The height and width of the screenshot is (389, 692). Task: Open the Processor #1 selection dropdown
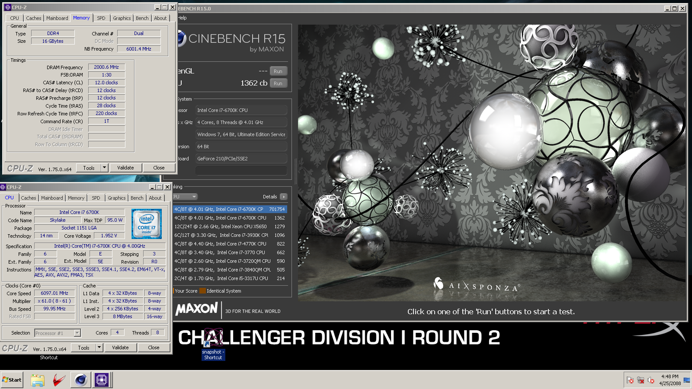77,333
